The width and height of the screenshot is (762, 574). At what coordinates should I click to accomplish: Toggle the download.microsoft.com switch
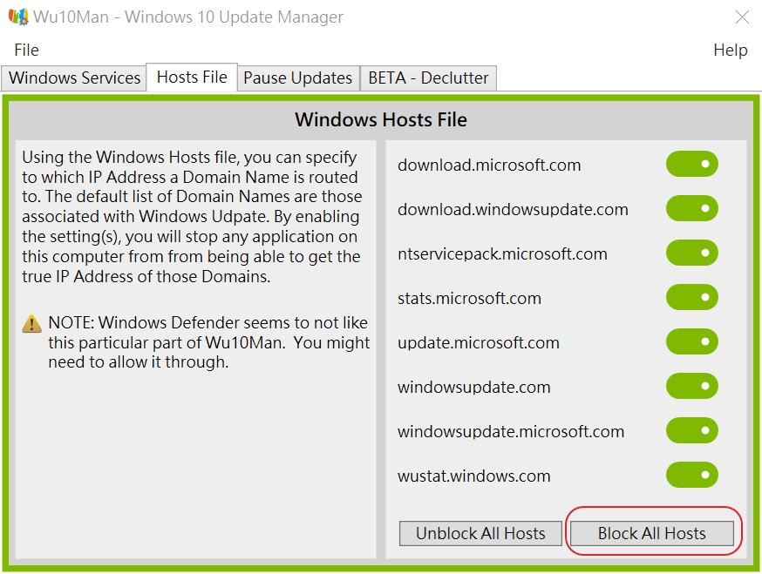(692, 164)
